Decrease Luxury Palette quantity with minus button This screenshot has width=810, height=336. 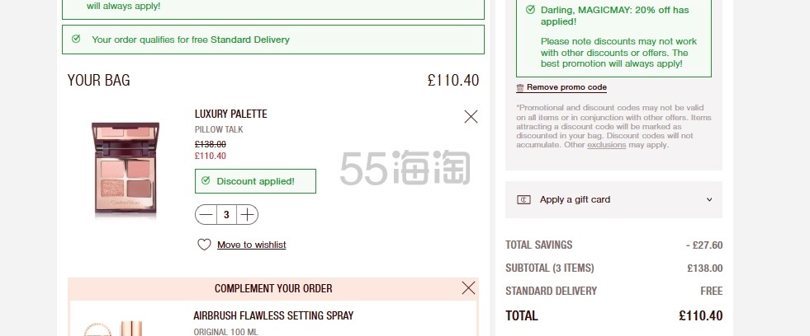coord(206,215)
